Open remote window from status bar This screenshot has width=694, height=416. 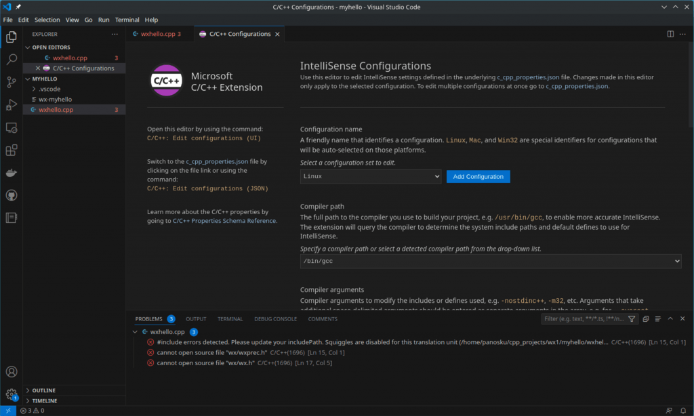click(8, 411)
